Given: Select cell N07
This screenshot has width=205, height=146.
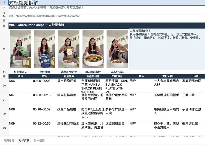Looking at the screenshot, I should tap(21, 100).
